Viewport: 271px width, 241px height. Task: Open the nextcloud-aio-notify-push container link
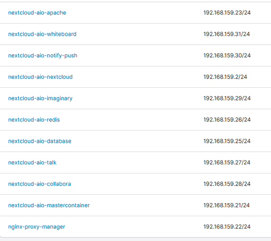pyautogui.click(x=43, y=55)
